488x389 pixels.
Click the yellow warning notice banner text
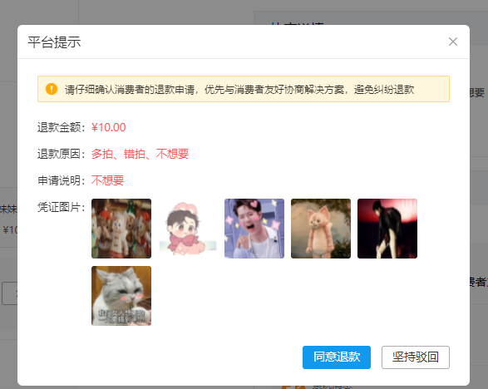pos(239,90)
